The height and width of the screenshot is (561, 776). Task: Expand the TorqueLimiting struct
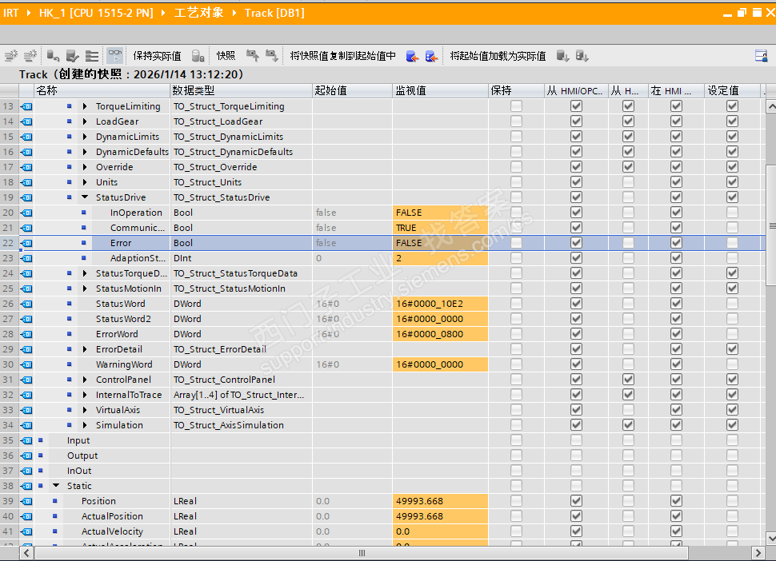[x=85, y=106]
